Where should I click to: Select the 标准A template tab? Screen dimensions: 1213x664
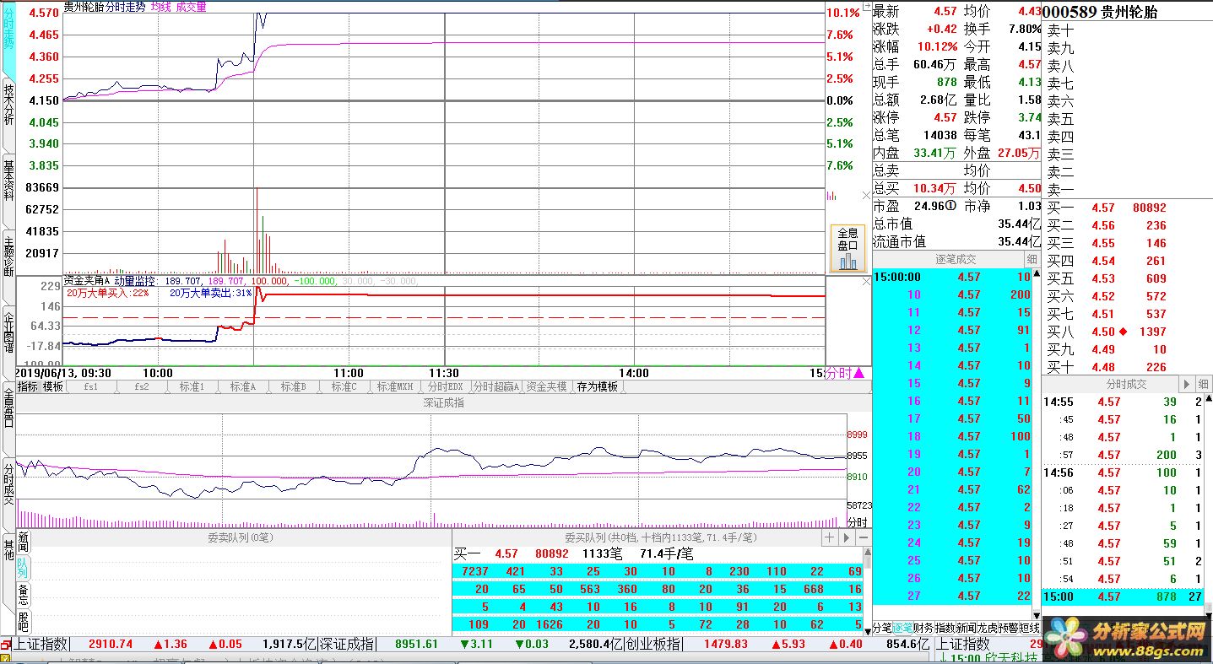point(242,386)
